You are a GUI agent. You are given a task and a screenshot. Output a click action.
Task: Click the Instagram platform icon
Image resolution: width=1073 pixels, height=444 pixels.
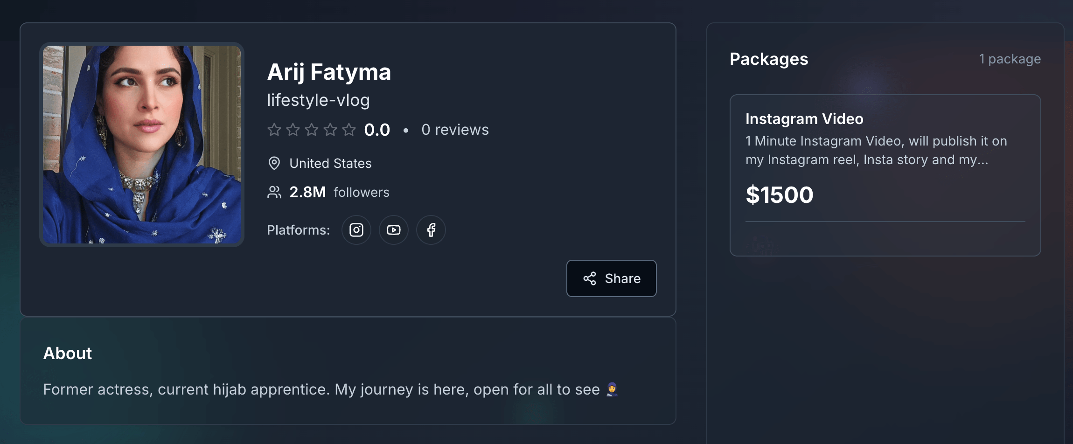coord(356,230)
